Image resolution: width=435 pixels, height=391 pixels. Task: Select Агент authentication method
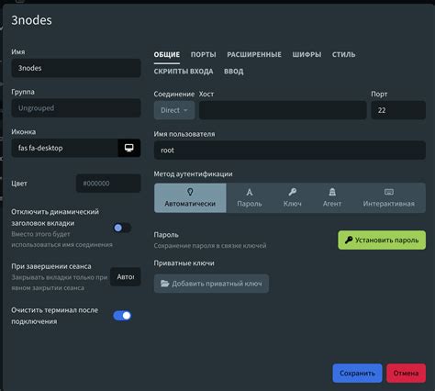[332, 198]
